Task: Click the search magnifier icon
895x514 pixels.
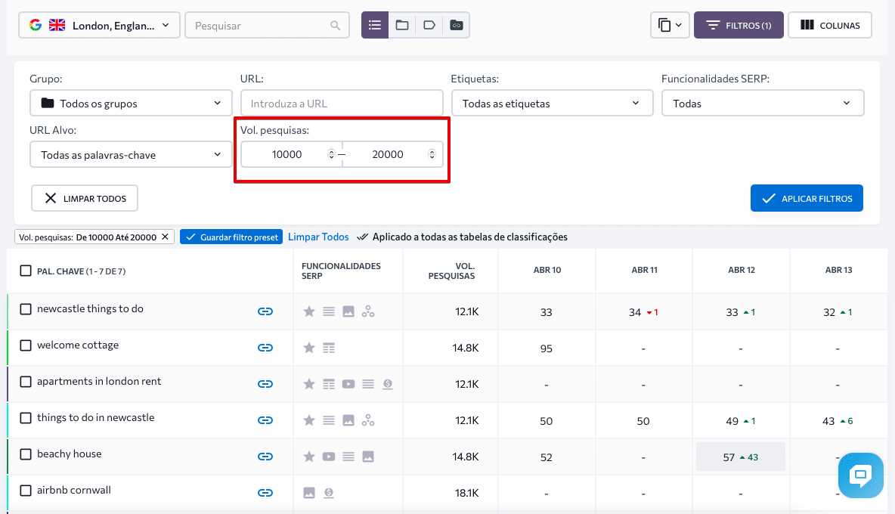Action: pos(335,26)
